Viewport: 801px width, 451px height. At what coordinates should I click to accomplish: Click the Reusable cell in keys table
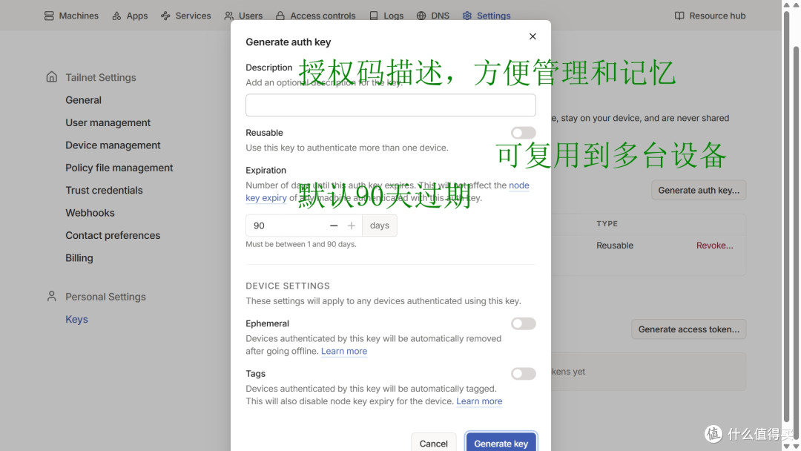coord(615,246)
